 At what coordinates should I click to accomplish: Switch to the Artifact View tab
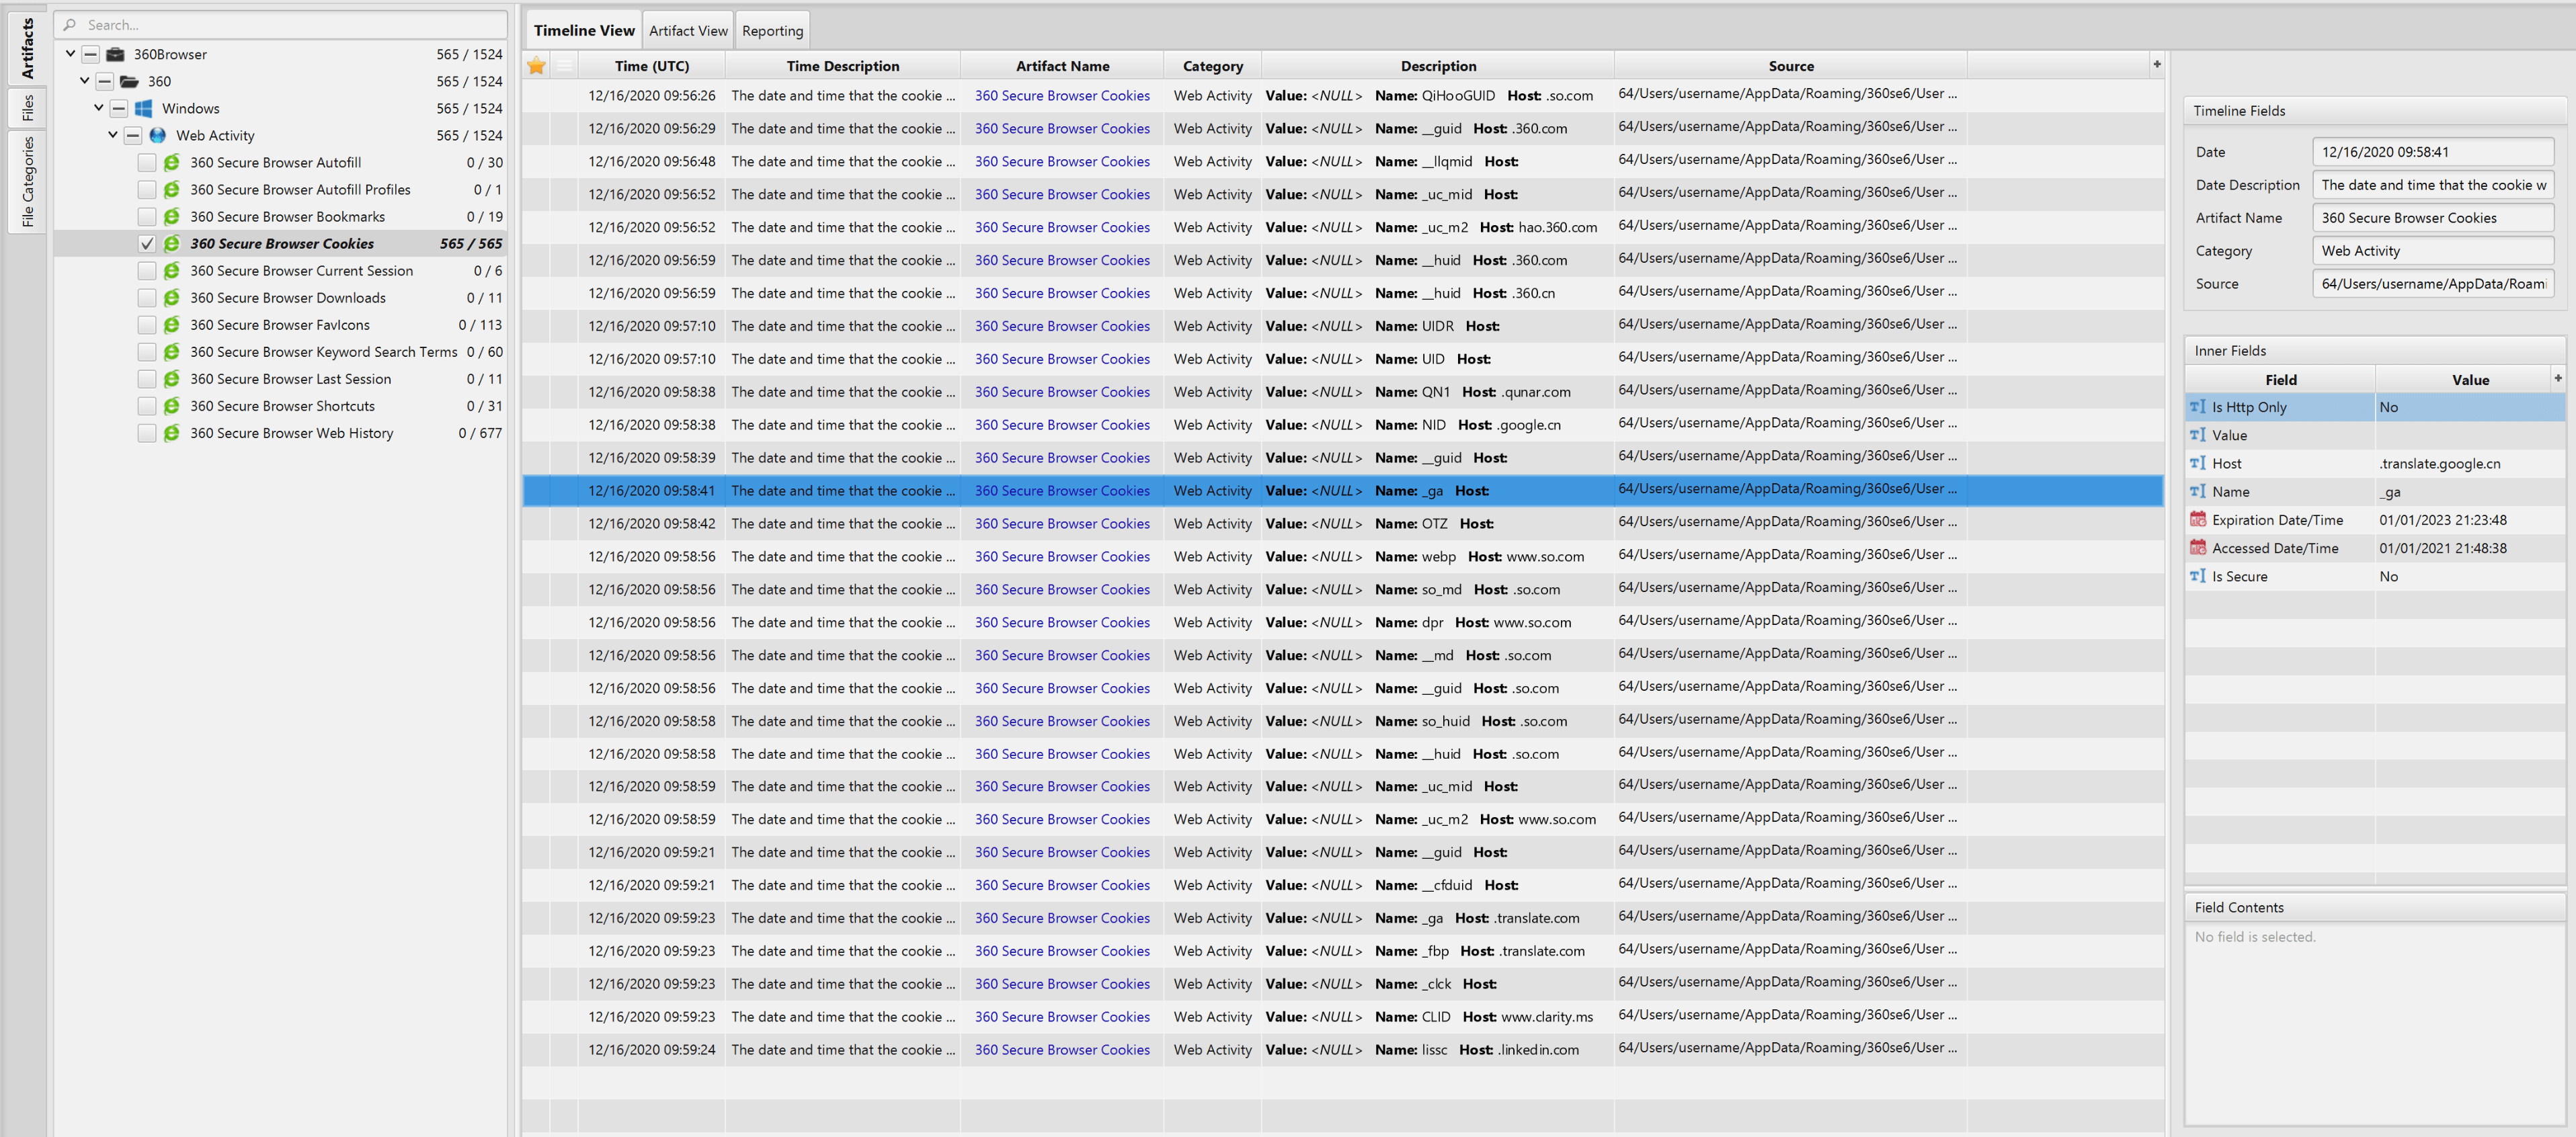point(688,31)
